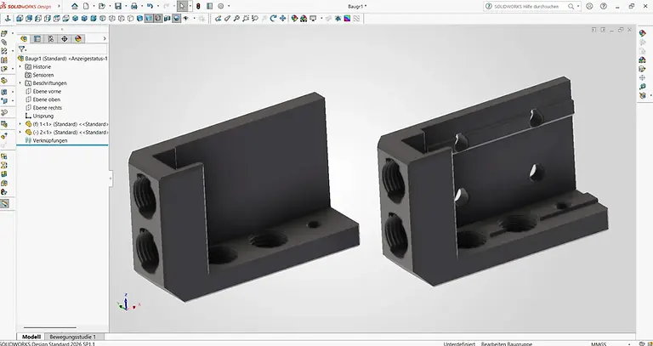This screenshot has height=346, width=653.
Task: Click the rebuild traffic light icon
Action: (x=198, y=6)
